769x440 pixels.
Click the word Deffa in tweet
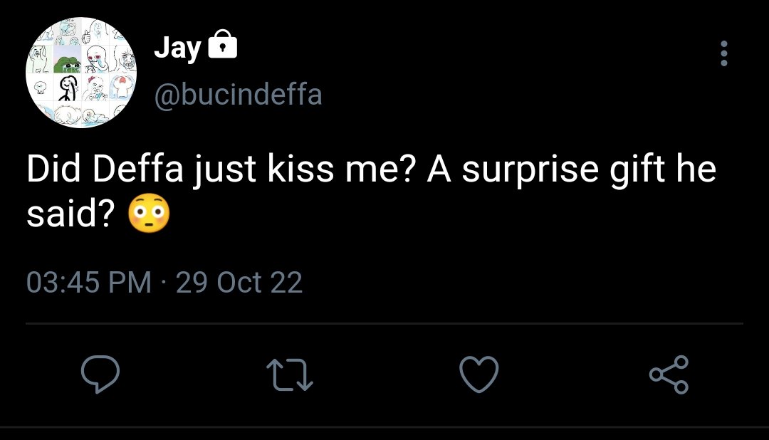click(138, 168)
